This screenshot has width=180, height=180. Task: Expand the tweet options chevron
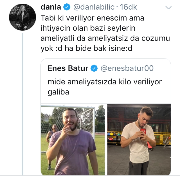coord(168,8)
